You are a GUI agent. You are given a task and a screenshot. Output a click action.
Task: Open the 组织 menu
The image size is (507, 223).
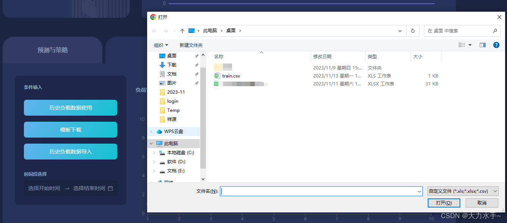click(x=161, y=45)
